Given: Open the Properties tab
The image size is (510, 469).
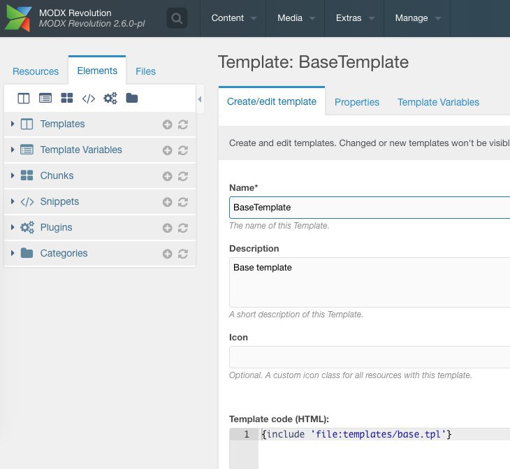Looking at the screenshot, I should (x=357, y=102).
